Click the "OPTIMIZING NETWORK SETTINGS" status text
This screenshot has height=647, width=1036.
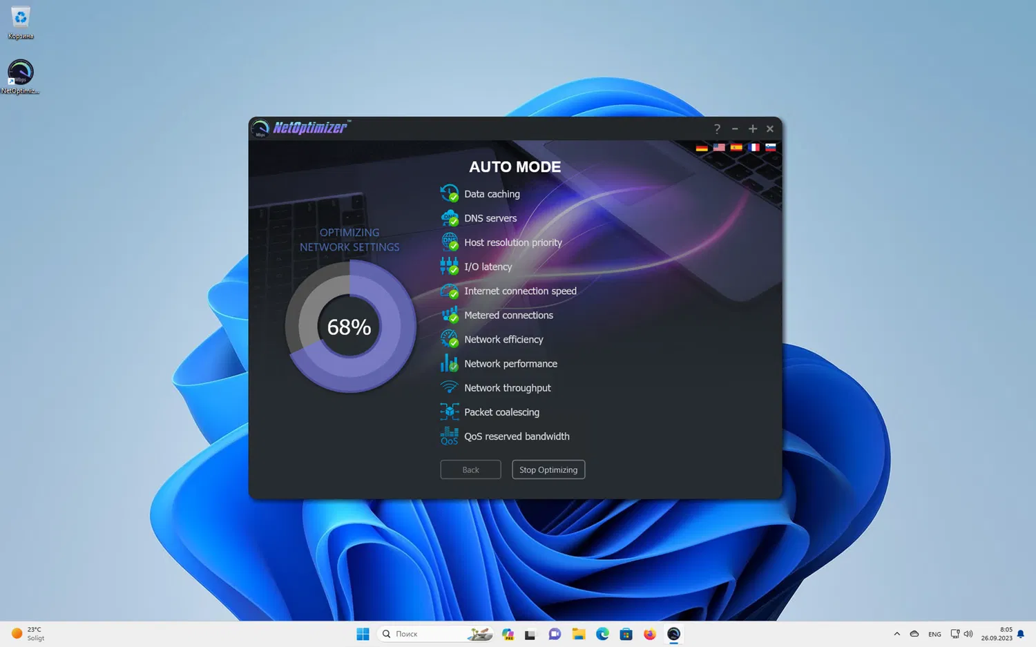click(x=349, y=240)
